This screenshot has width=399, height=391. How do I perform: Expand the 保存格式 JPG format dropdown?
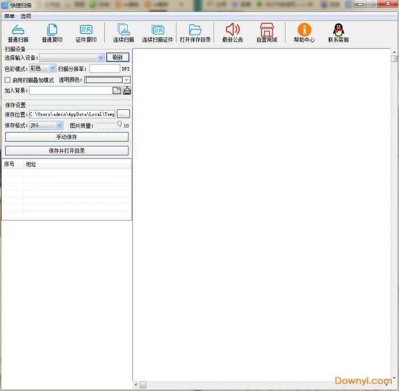[59, 125]
